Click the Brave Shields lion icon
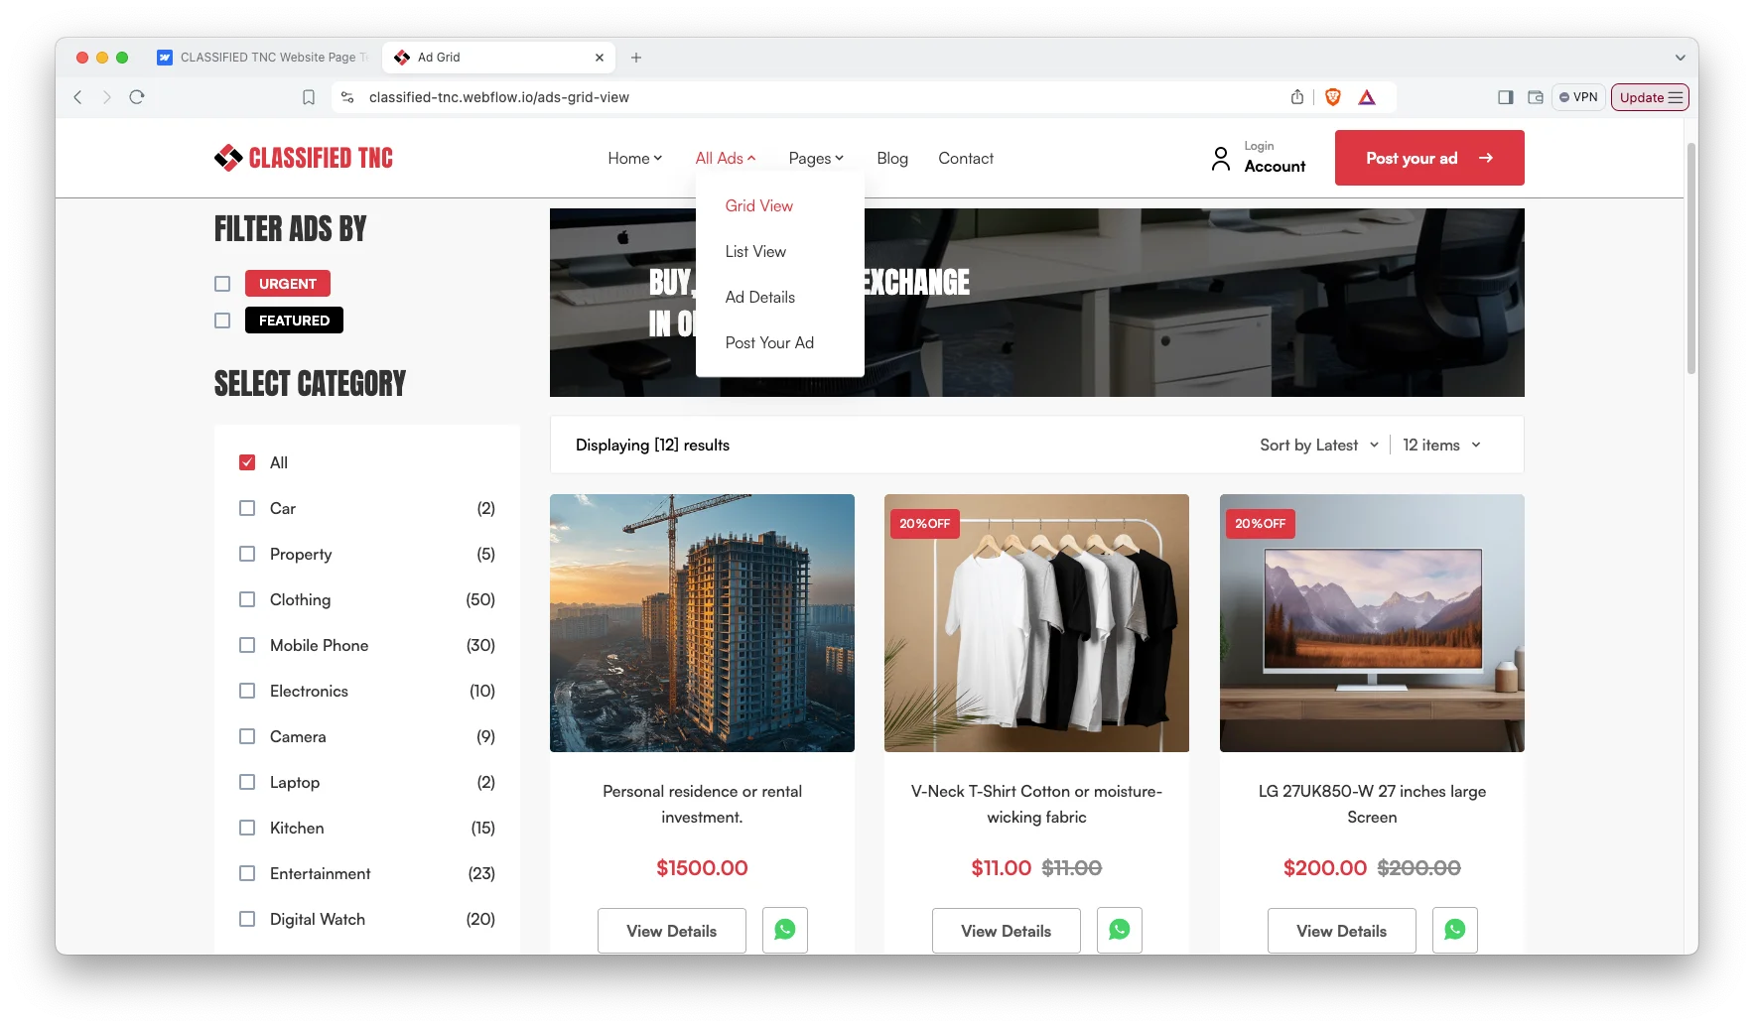 pos(1333,97)
